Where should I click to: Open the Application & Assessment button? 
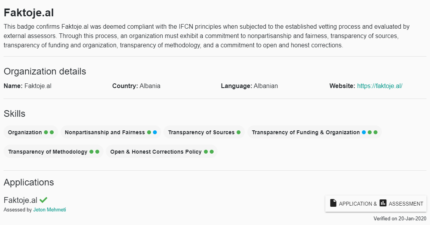coord(376,203)
